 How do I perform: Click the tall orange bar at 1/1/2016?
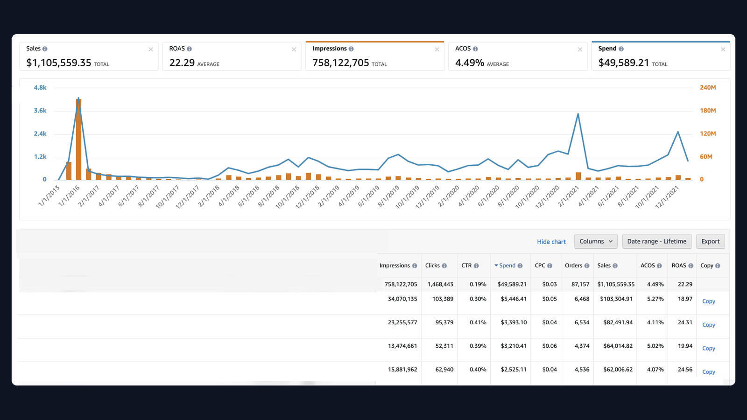click(x=78, y=140)
